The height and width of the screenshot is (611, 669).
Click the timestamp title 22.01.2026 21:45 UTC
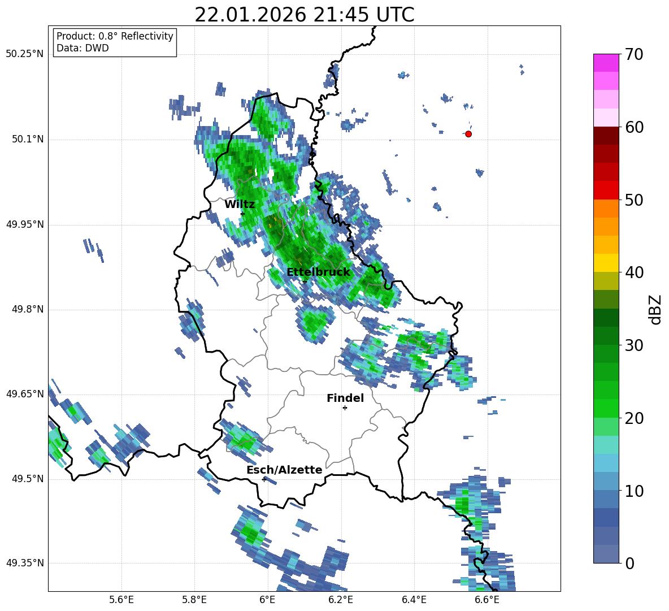[304, 15]
